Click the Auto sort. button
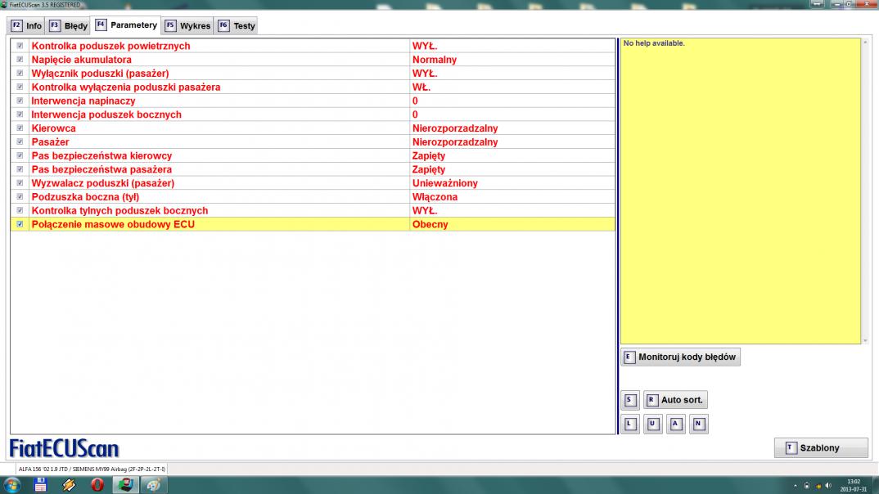Screen dimensions: 879x494 click(675, 400)
